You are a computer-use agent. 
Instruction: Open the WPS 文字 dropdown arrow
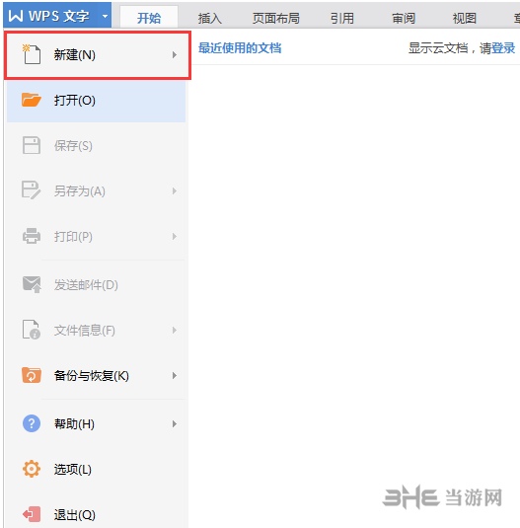tap(105, 16)
